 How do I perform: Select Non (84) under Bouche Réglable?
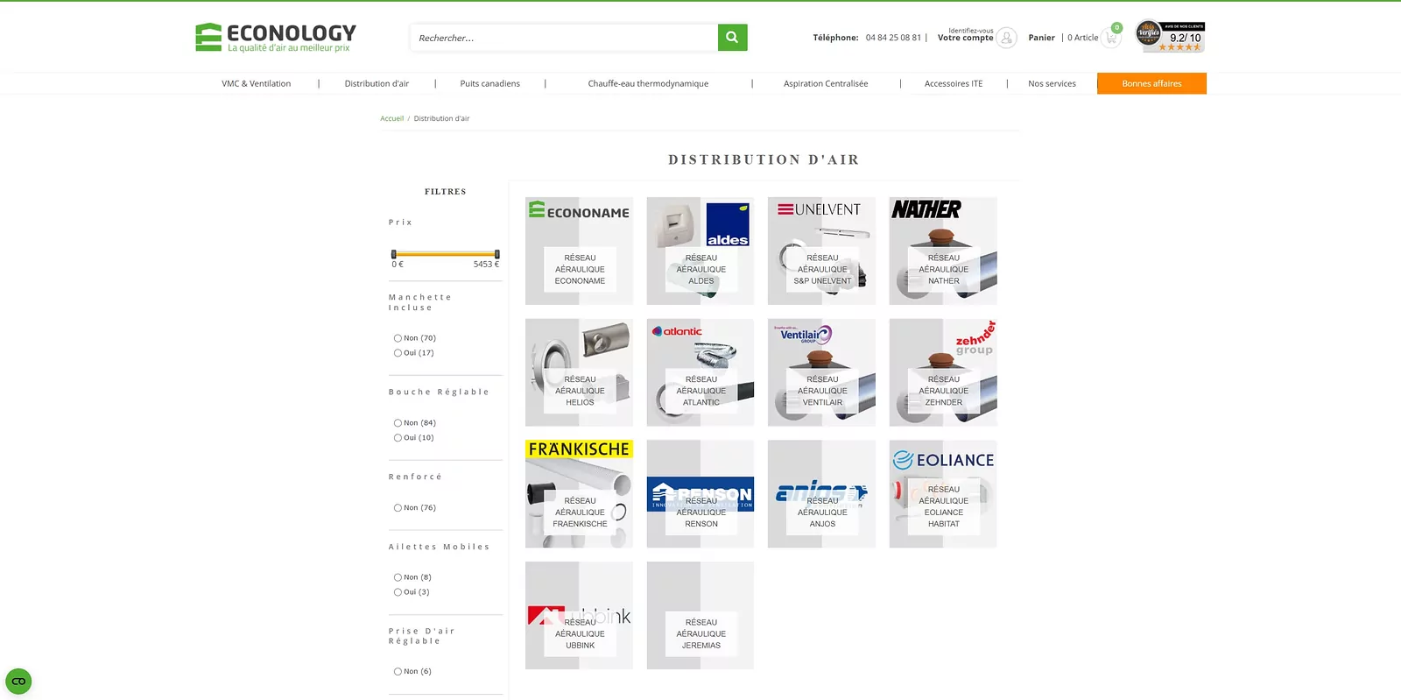(x=398, y=423)
